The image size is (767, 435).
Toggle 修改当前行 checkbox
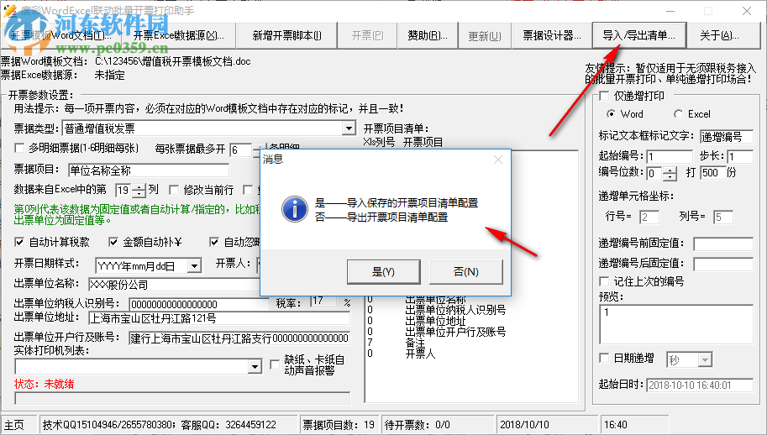coord(174,190)
